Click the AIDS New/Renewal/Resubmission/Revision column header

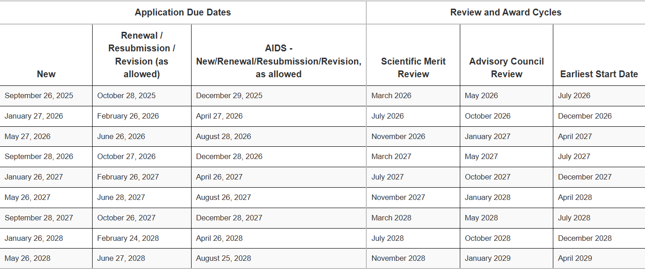tap(279, 61)
